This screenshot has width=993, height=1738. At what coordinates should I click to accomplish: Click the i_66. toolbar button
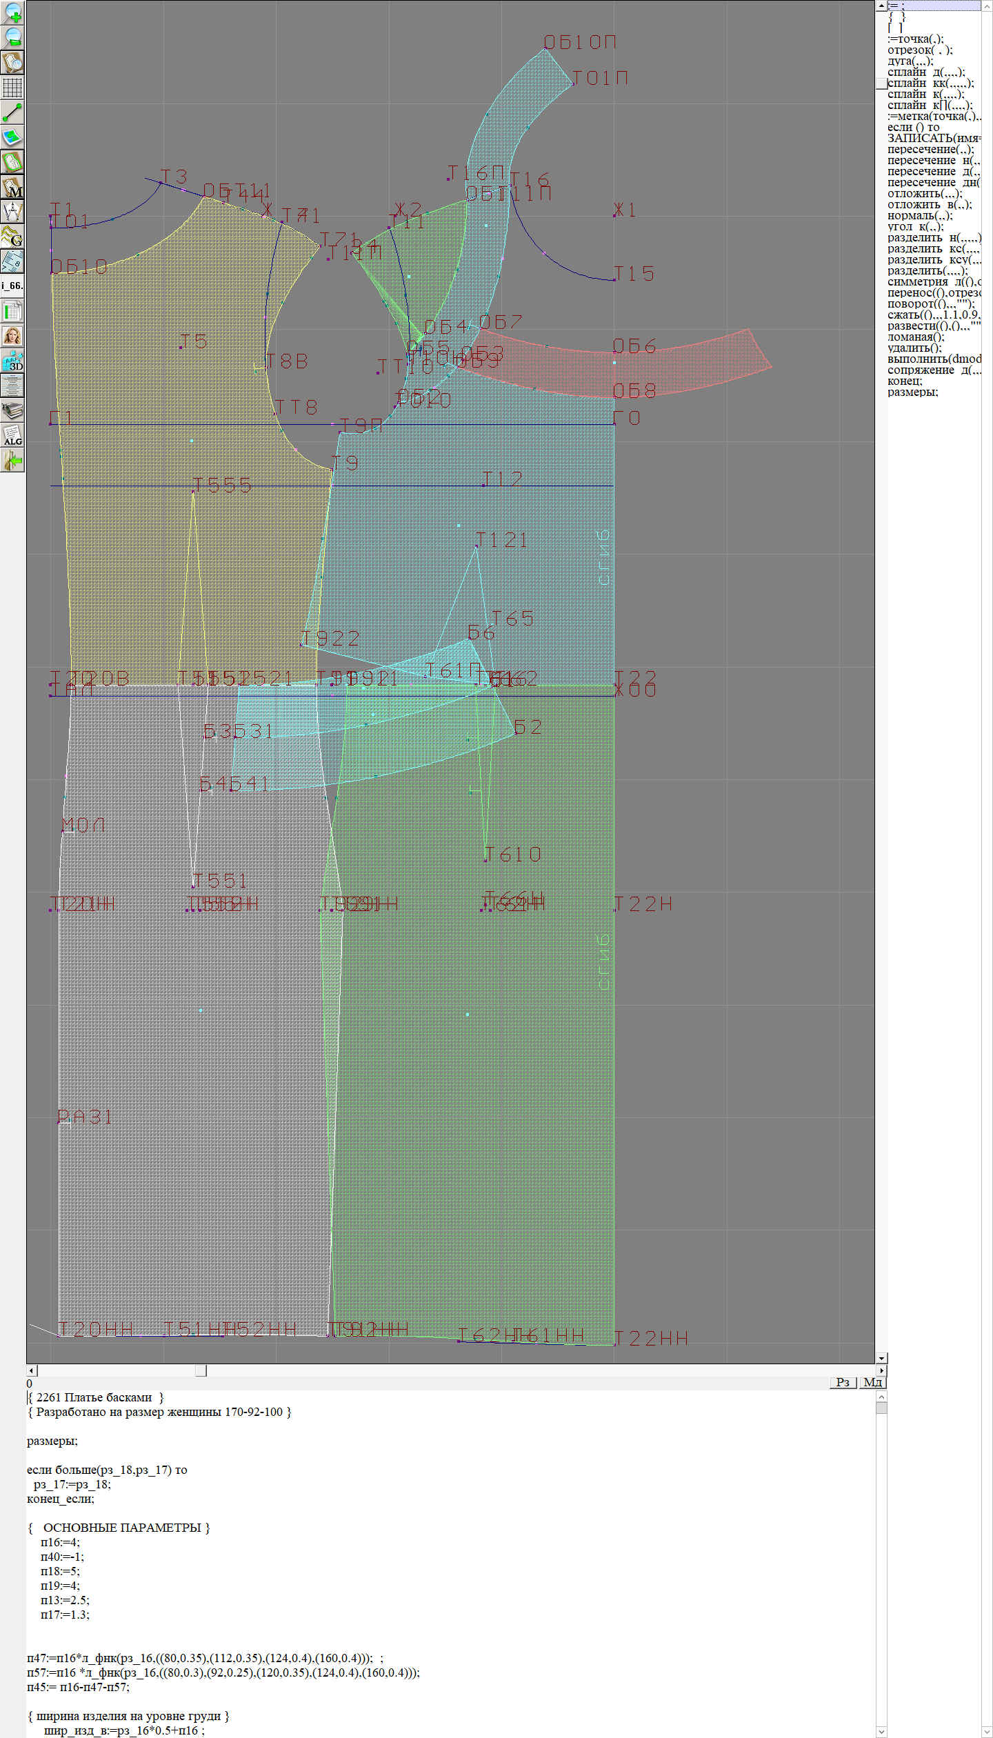click(x=12, y=286)
